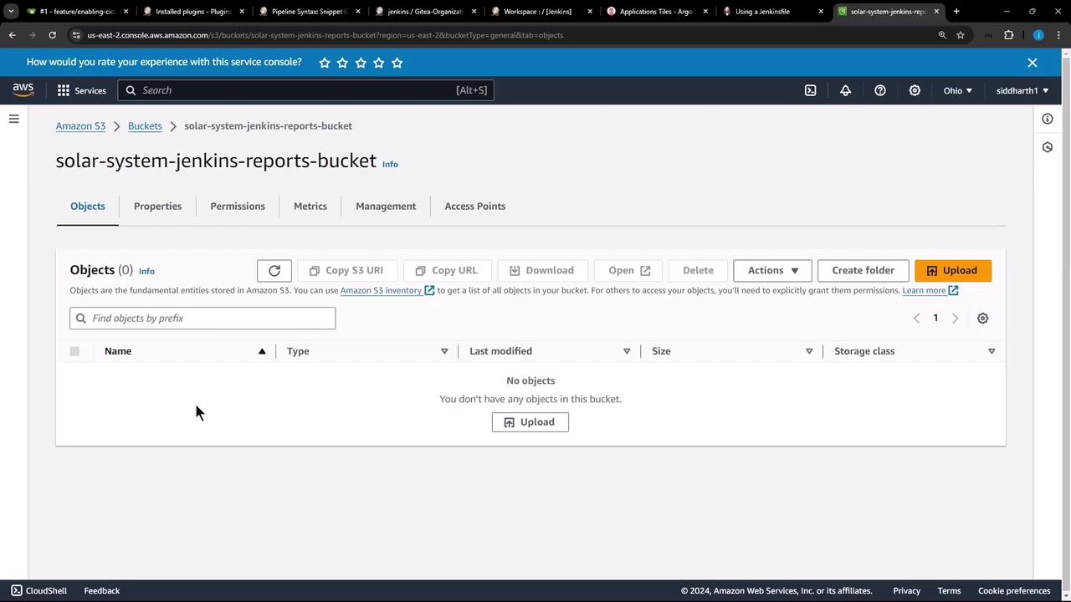Image resolution: width=1071 pixels, height=602 pixels.
Task: Launch CloudShell from the top navigation bar
Action: 811,90
